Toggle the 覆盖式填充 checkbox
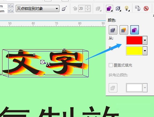 click(111, 65)
